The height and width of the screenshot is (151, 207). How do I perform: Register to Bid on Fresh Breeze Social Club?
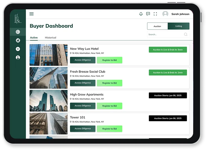pyautogui.click(x=110, y=83)
